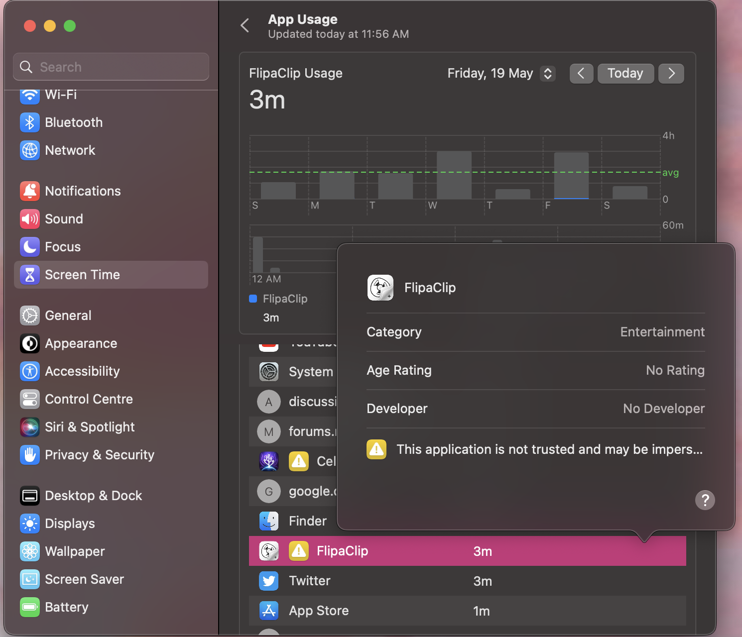Click the purple Celeste app icon

coord(269,461)
